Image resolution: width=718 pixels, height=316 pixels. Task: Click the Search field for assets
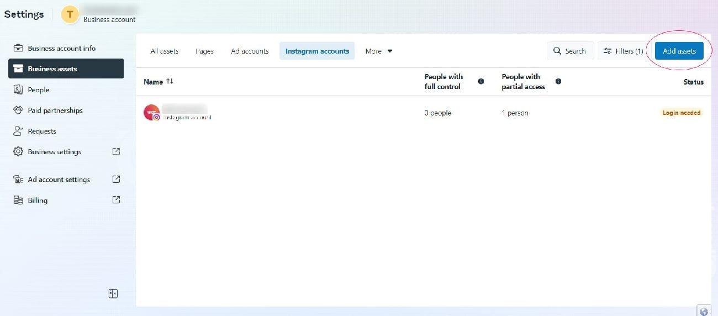[x=570, y=51]
